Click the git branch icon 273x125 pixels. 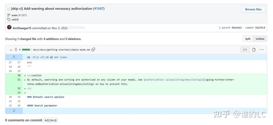tap(9, 15)
